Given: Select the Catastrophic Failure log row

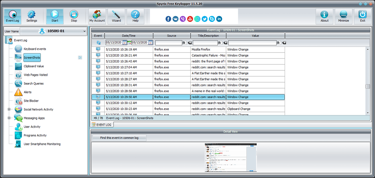Looking at the screenshot, I should (x=188, y=55).
